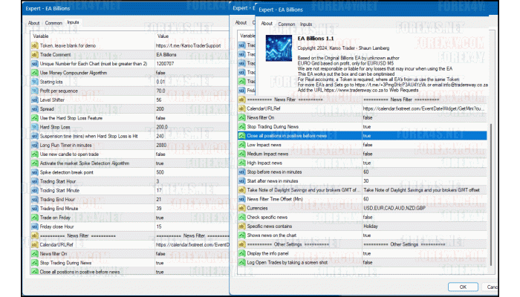Click the icon beside Specific news contains
The image size is (520, 297).
(241, 226)
